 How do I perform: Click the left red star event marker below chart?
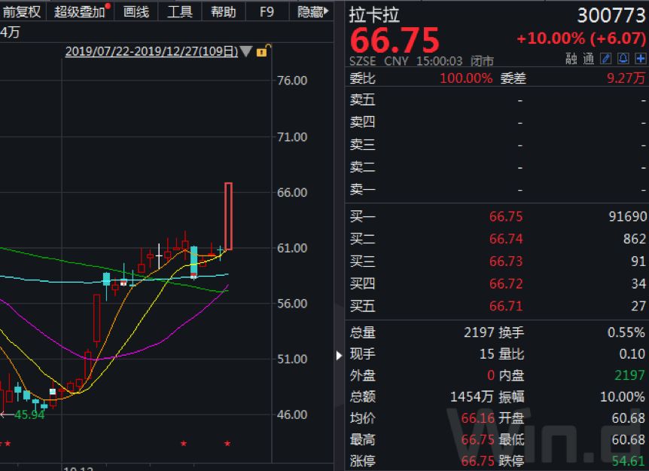(x=184, y=445)
